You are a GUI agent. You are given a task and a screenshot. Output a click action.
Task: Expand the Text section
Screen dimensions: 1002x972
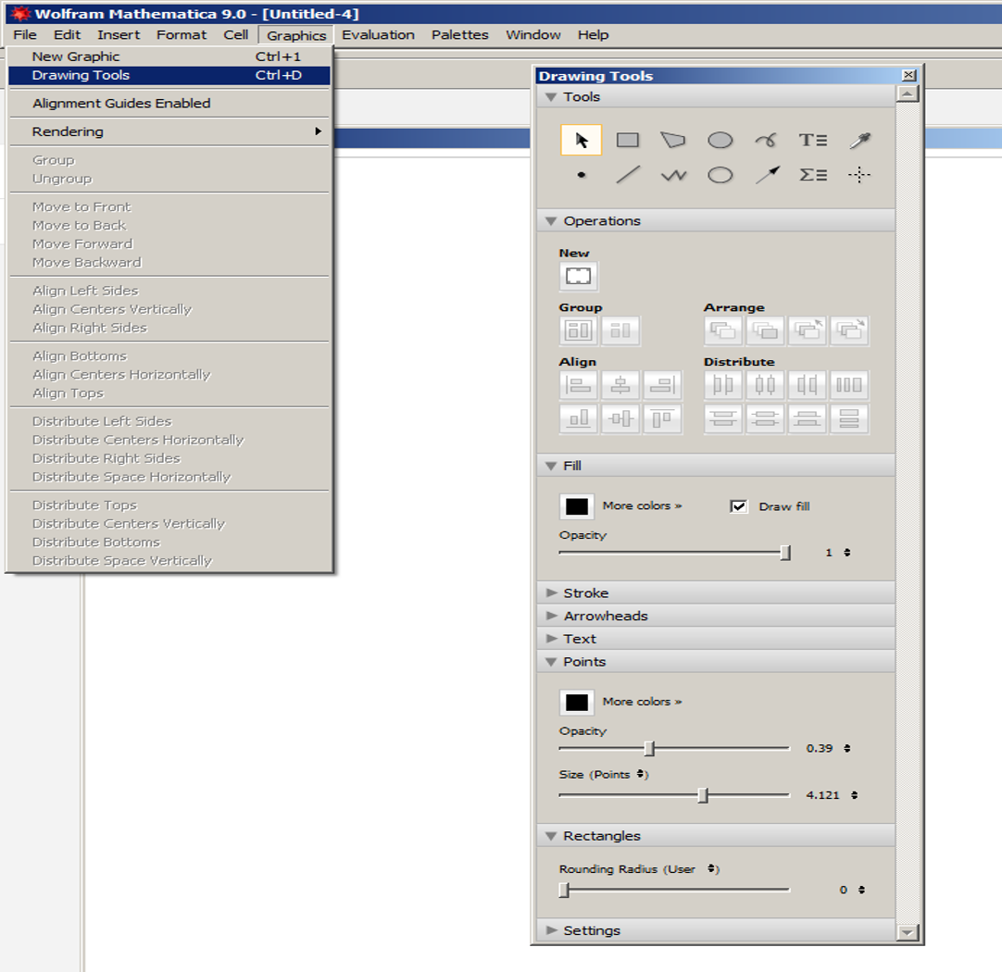pyautogui.click(x=552, y=639)
